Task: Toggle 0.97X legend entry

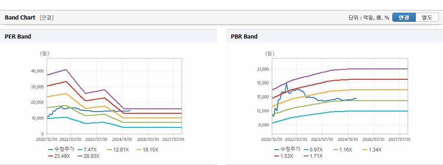Action: coord(313,150)
